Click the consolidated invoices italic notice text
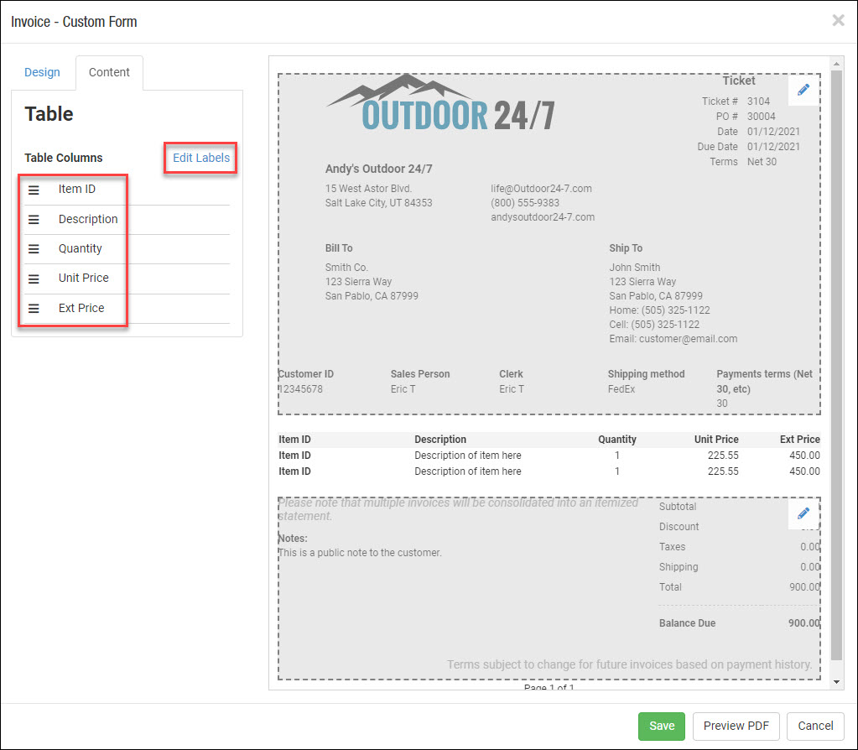This screenshot has height=750, width=858. tap(458, 510)
